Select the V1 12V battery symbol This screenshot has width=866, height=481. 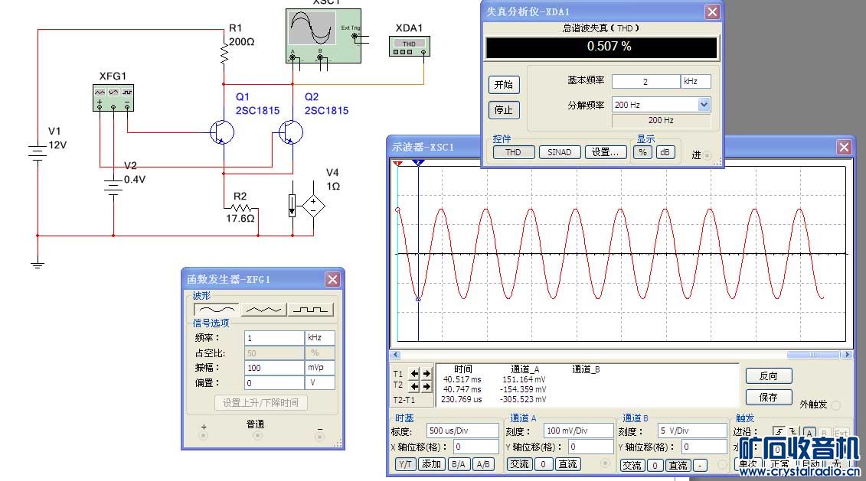point(37,153)
